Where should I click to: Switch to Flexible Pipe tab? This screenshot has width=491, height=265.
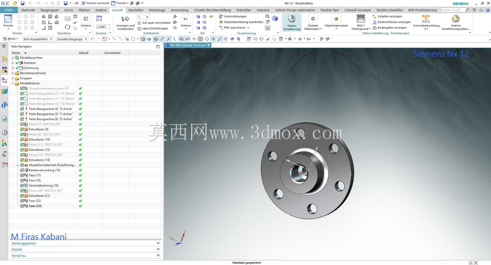pyautogui.click(x=330, y=10)
